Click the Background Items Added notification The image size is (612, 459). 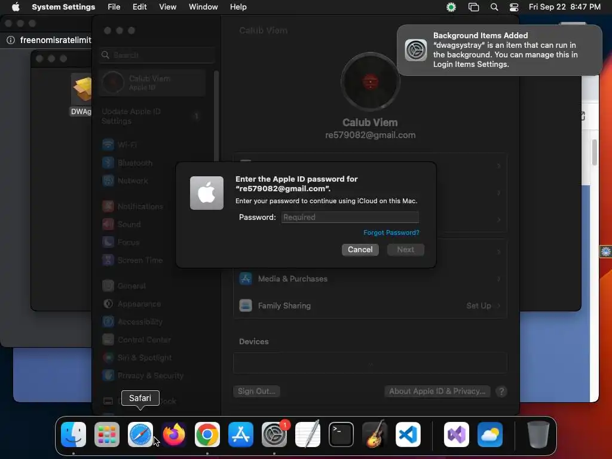point(500,50)
